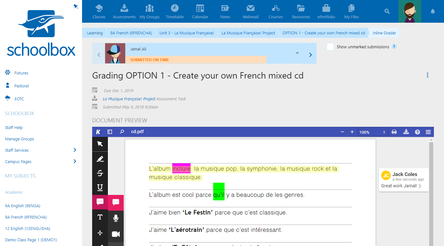444x246 pixels.
Task: Open the News section
Action: pyautogui.click(x=225, y=11)
